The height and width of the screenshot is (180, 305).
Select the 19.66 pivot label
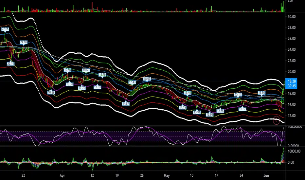pyautogui.click(x=67, y=70)
